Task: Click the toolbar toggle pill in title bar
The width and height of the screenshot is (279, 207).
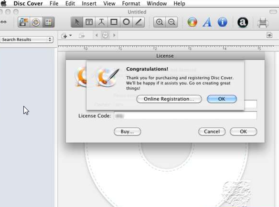Action: click(x=273, y=12)
